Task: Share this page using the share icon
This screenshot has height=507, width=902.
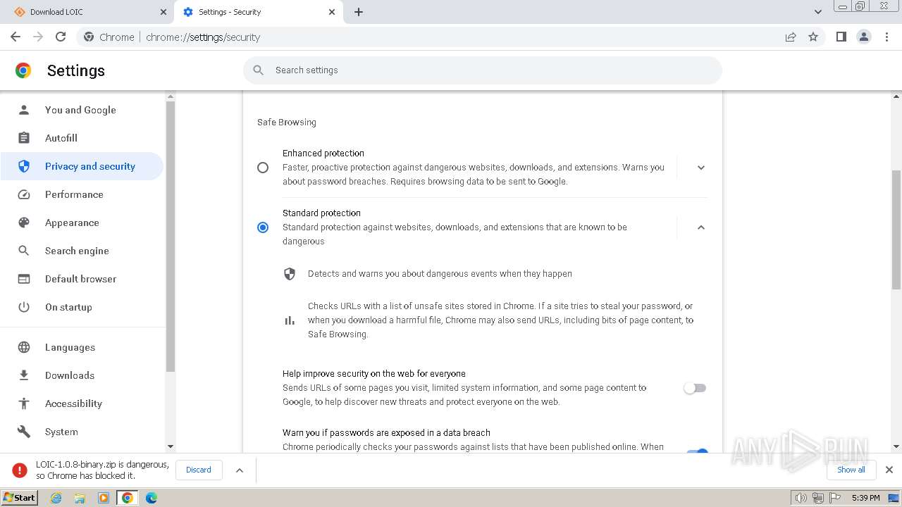Action: (x=791, y=37)
